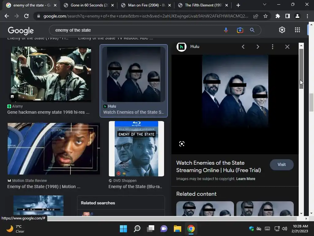Open File Explorer from taskbar
314x236 pixels.
tap(178, 229)
